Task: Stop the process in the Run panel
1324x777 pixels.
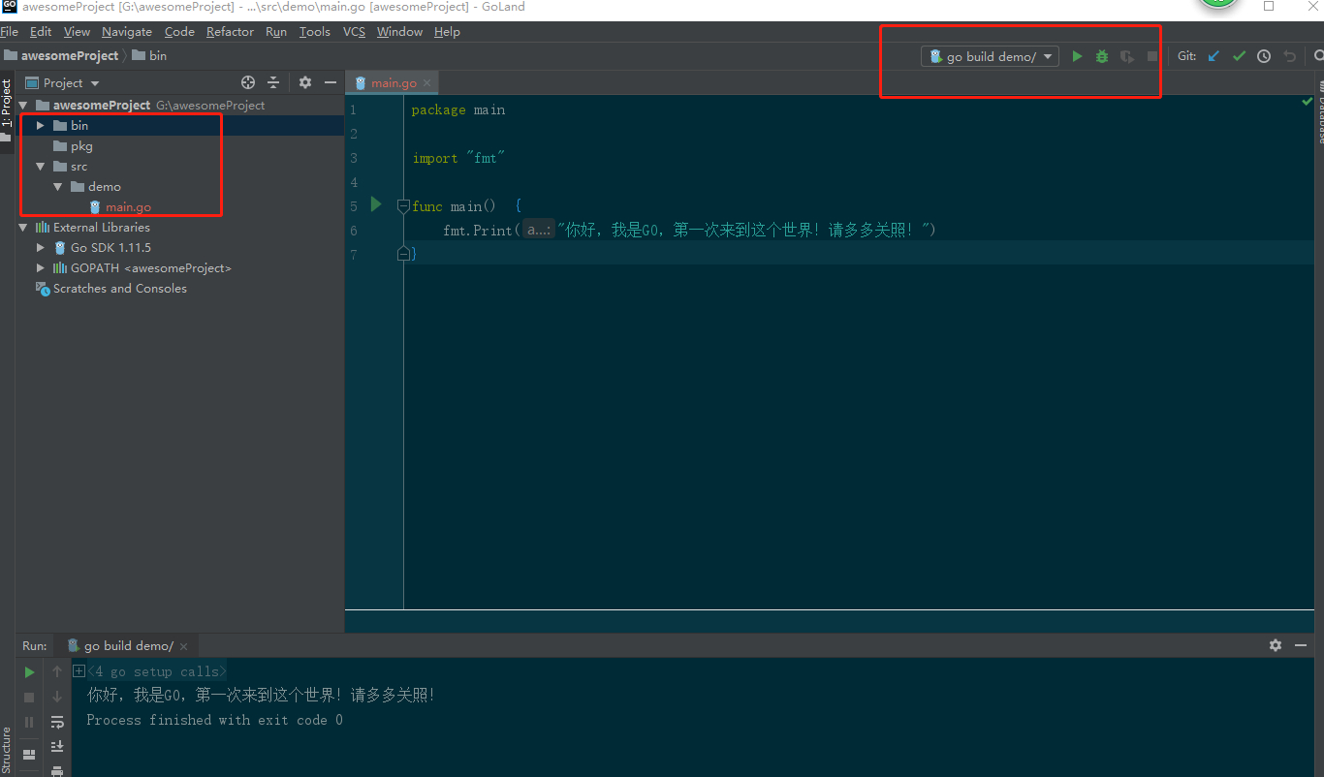Action: pyautogui.click(x=29, y=697)
